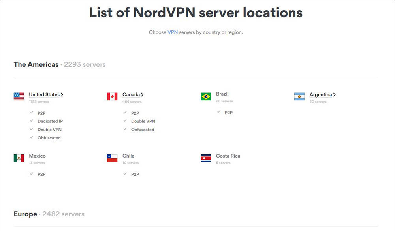Select the Europe section heading
Image resolution: width=395 pixels, height=231 pixels.
tap(25, 214)
